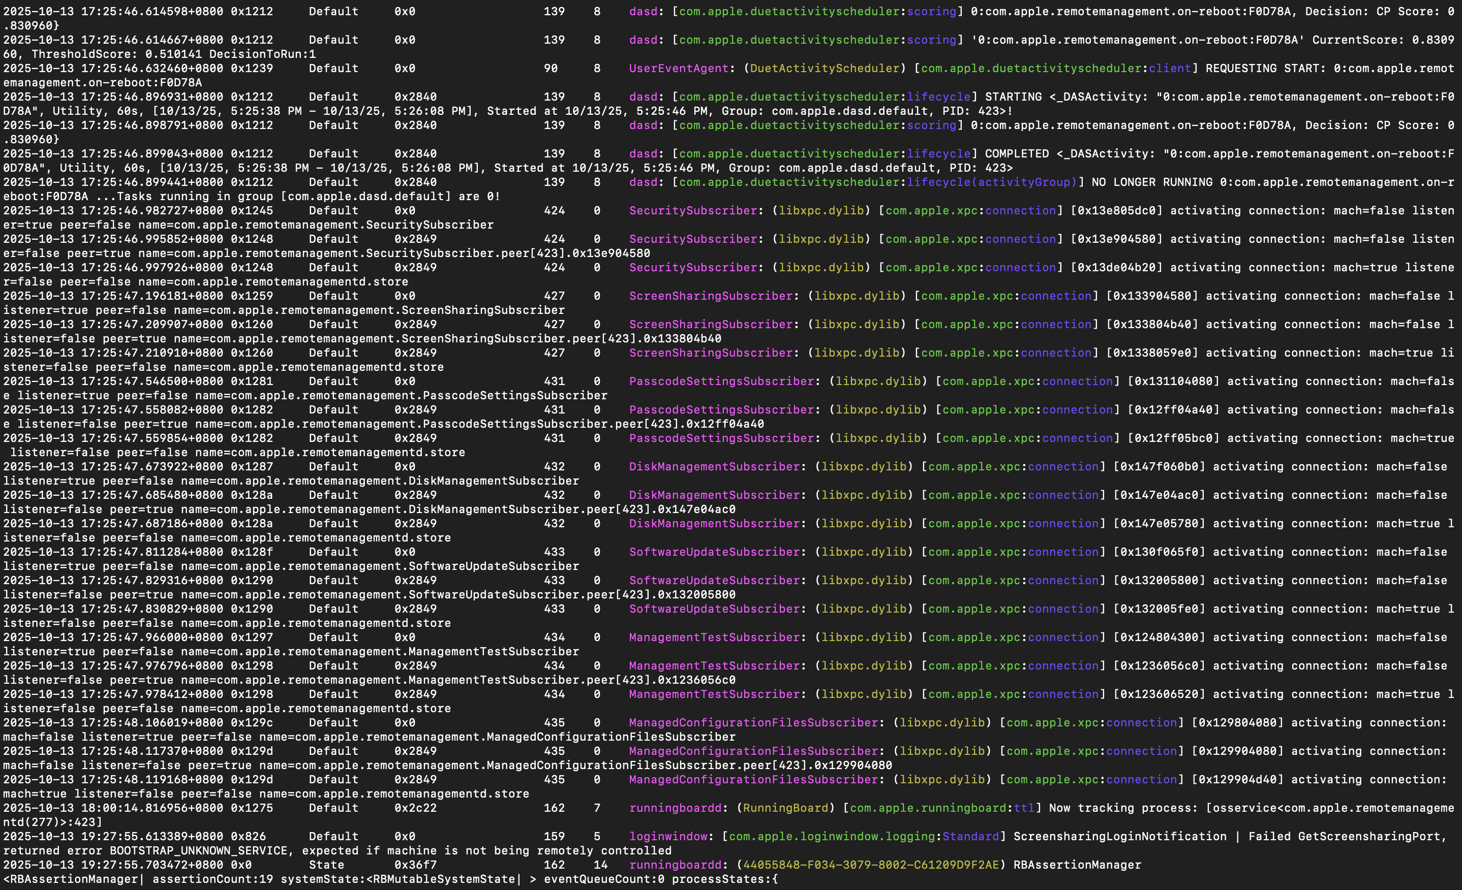This screenshot has width=1462, height=890.
Task: Click the REQUESTING START log text
Action: 1262,68
